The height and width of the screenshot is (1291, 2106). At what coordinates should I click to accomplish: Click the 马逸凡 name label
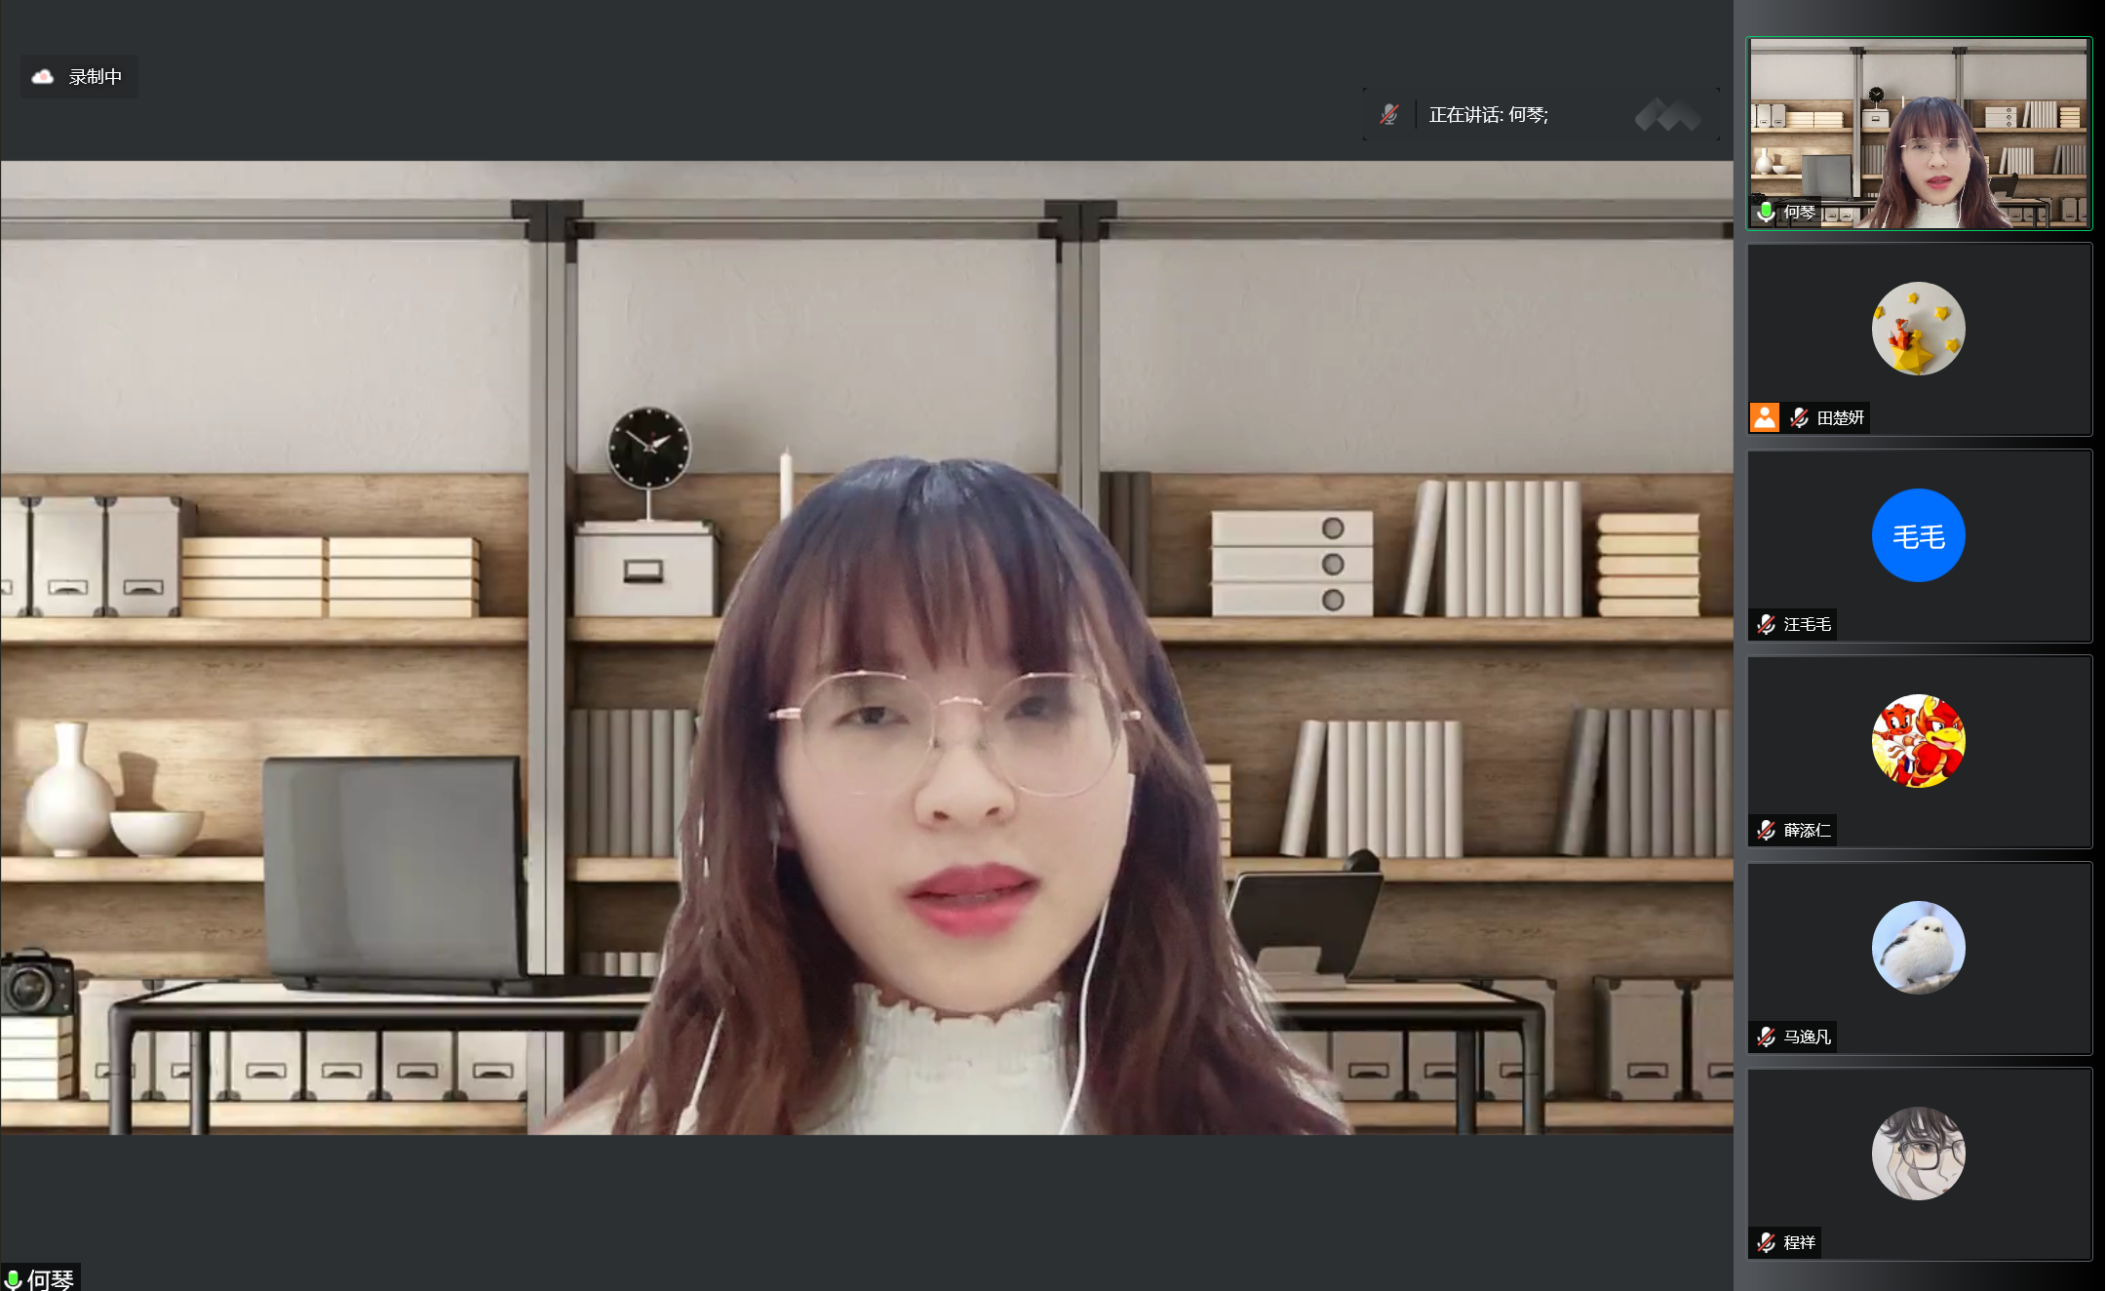(1807, 1037)
